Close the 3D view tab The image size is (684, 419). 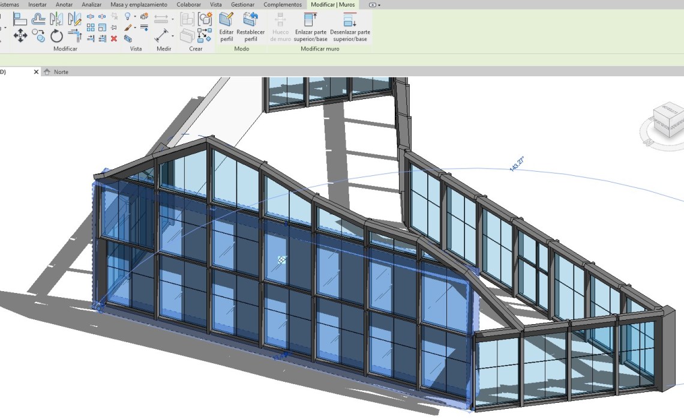[36, 72]
